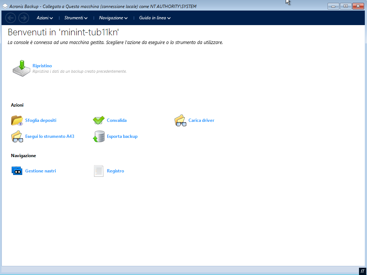This screenshot has width=367, height=275.
Task: Click the Sfoglia depositi folder icon
Action: (x=17, y=120)
